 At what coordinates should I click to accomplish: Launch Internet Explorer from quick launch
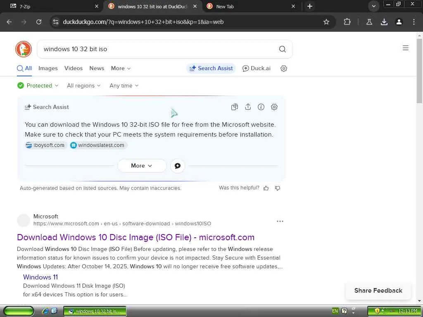tap(45, 311)
